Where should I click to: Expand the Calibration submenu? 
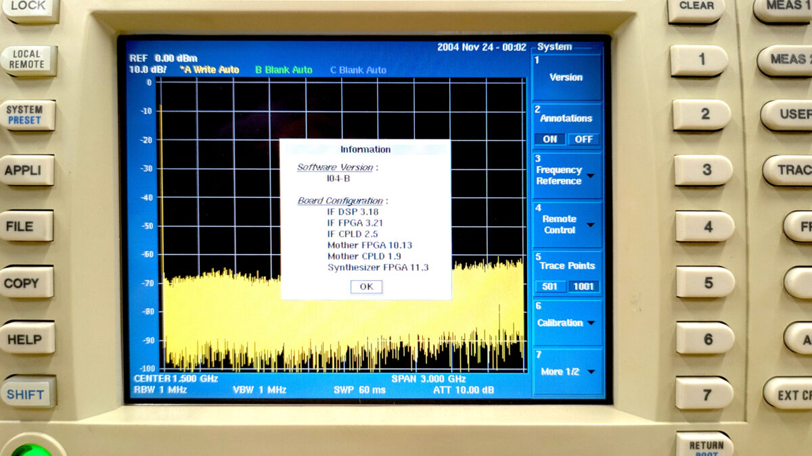566,323
